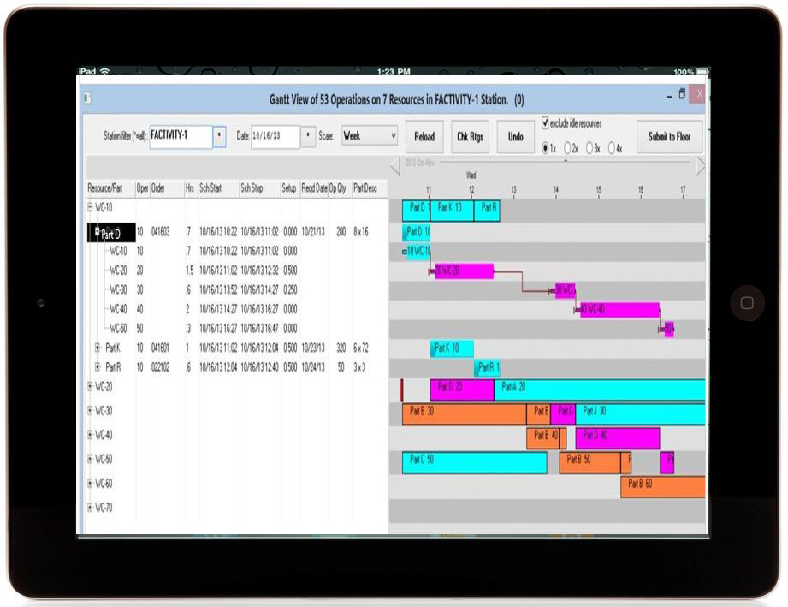Click the Submit to Floor button
Screen dimensions: 788x607
pos(669,137)
